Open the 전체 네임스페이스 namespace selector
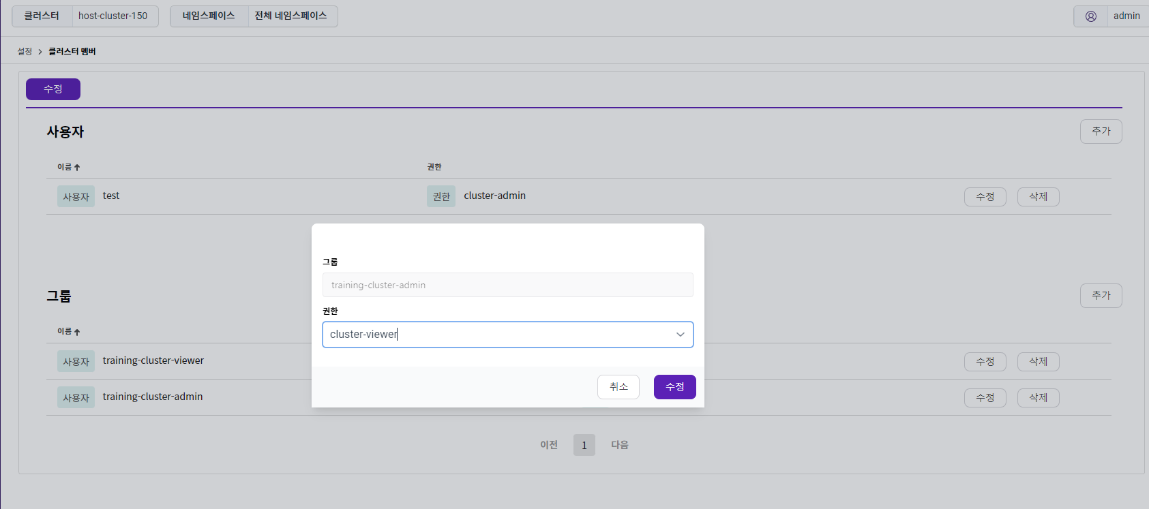 (291, 16)
